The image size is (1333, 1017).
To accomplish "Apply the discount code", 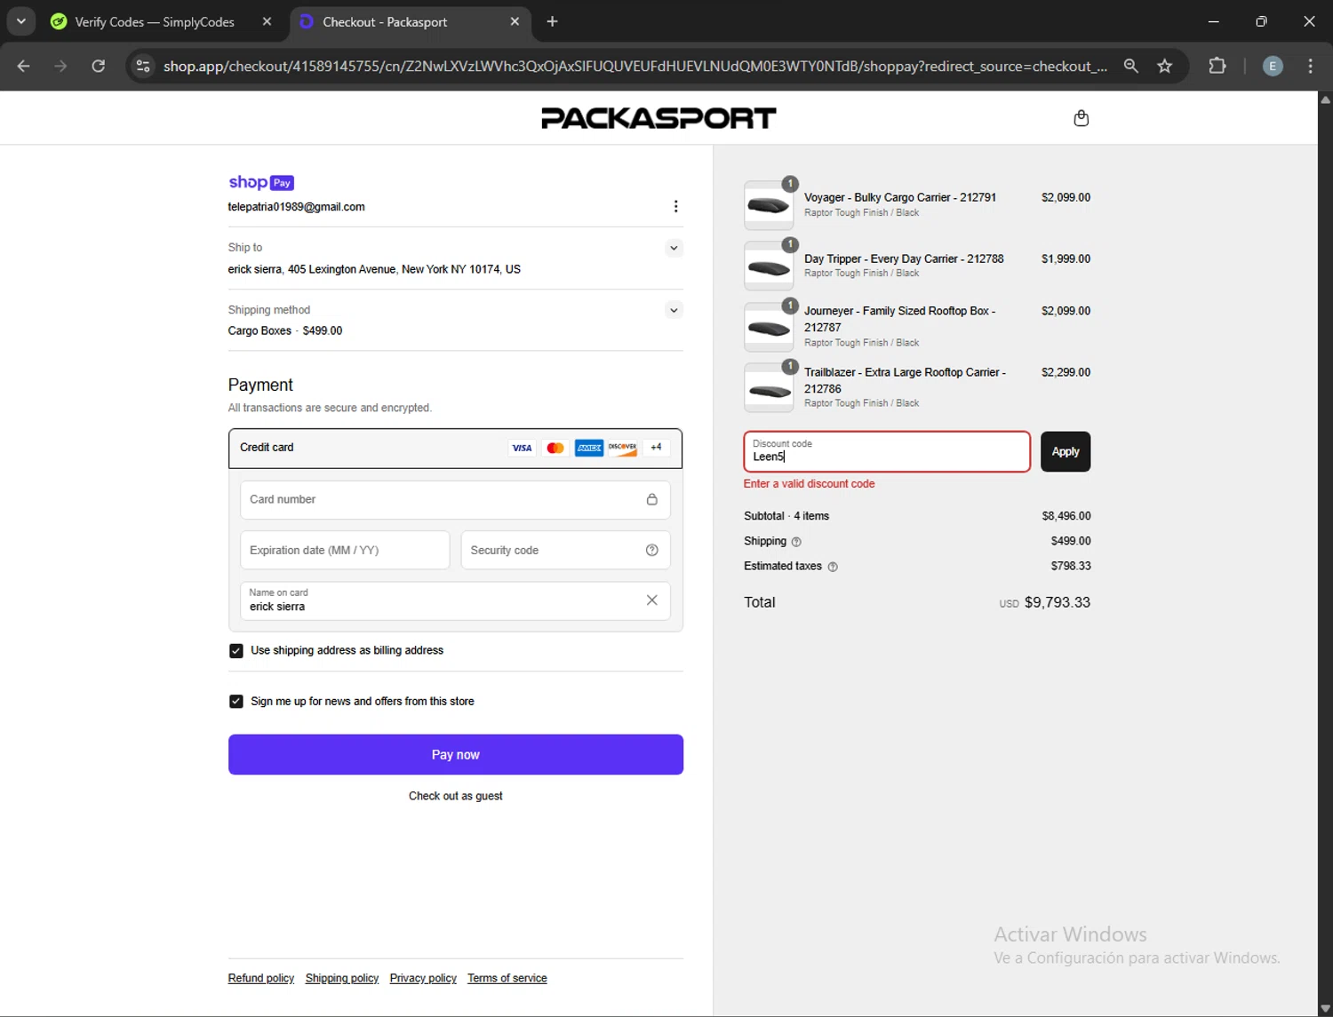I will tap(1066, 451).
